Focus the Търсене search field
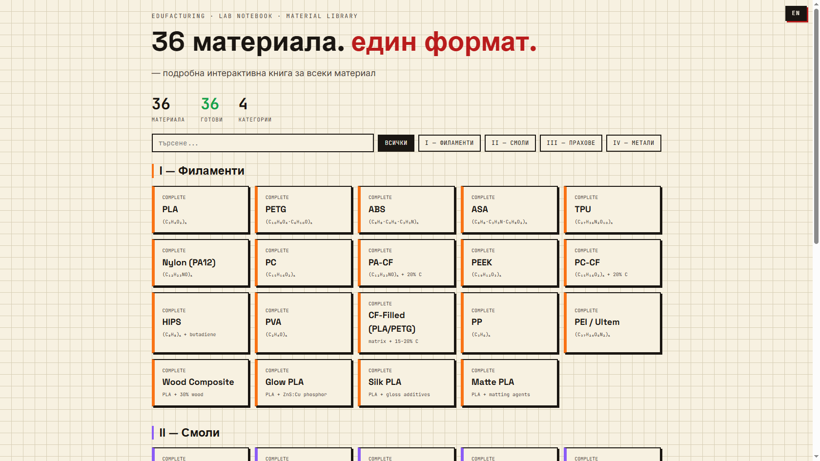Screen dimensions: 820x461 pos(263,143)
